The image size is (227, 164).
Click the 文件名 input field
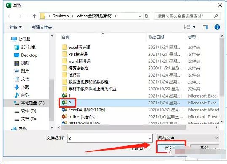click(108, 138)
